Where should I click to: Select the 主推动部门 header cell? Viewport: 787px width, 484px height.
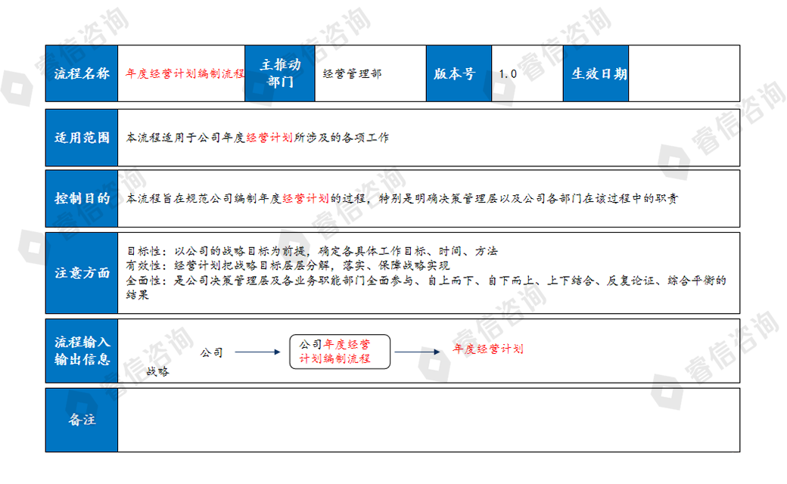[279, 73]
